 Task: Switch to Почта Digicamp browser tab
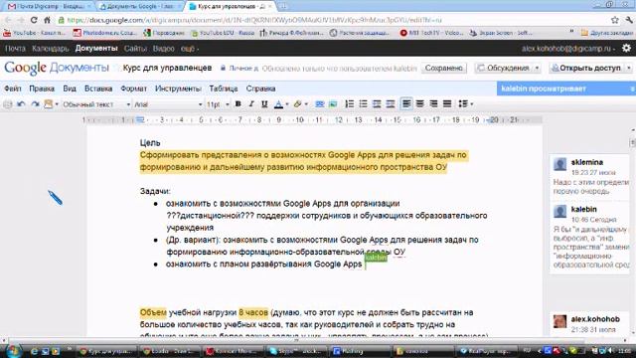48,7
